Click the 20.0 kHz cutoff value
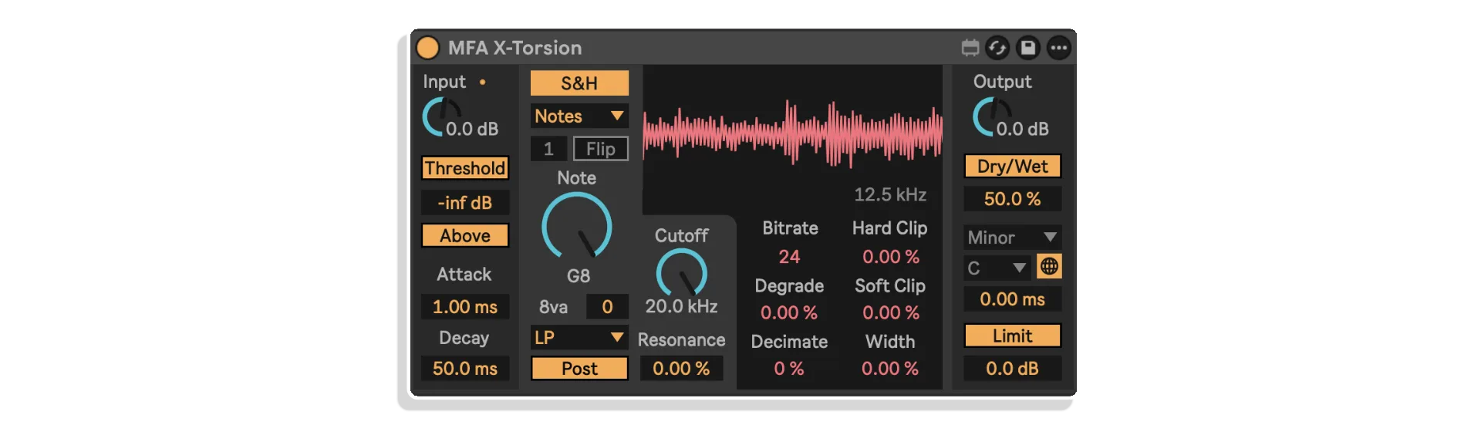1481x425 pixels. tap(682, 307)
